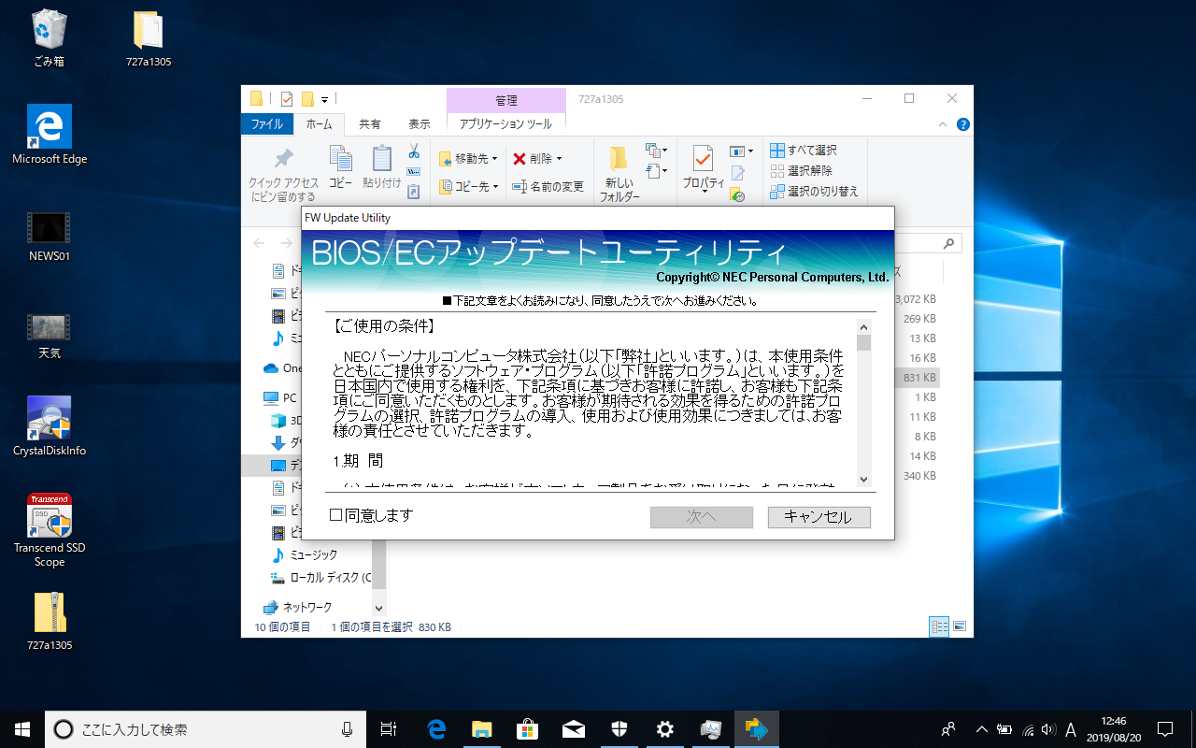Screen dimensions: 1196x748
Task: Switch to the 共有 ribbon tab
Action: [x=370, y=123]
